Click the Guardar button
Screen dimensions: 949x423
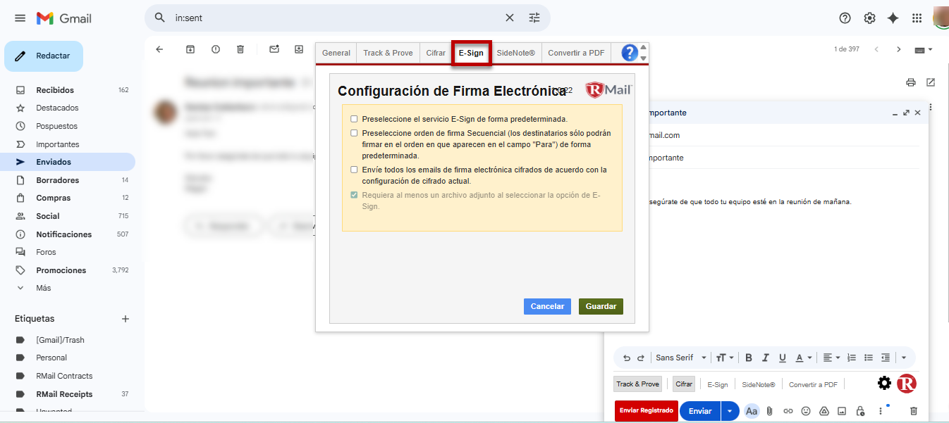coord(601,306)
